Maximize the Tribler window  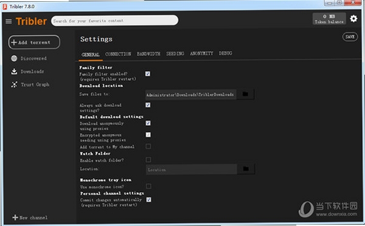[339, 3]
